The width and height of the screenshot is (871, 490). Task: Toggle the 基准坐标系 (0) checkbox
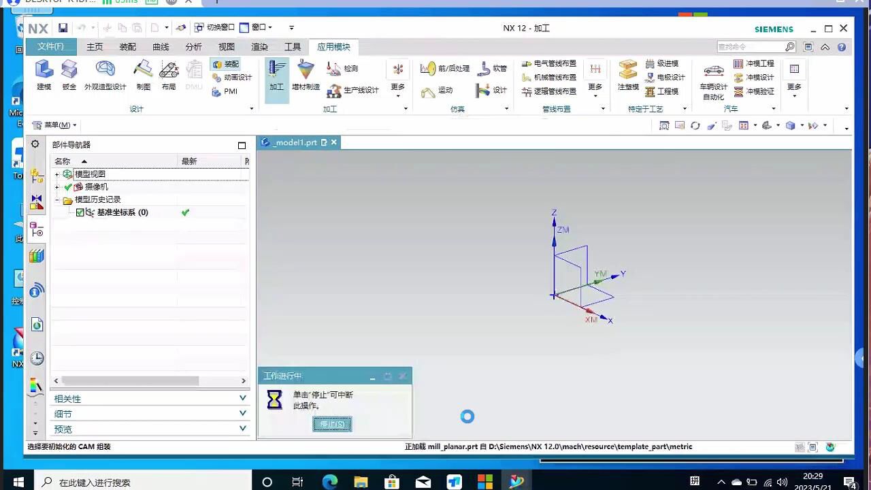coord(80,212)
